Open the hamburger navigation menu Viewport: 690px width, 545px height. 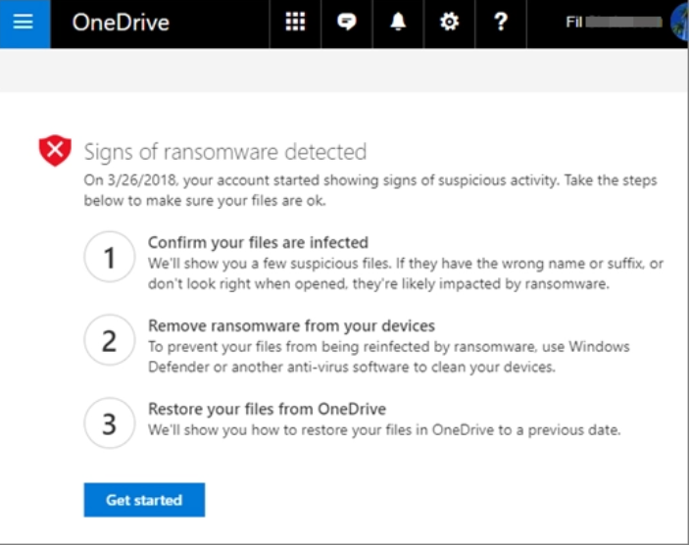pos(25,22)
